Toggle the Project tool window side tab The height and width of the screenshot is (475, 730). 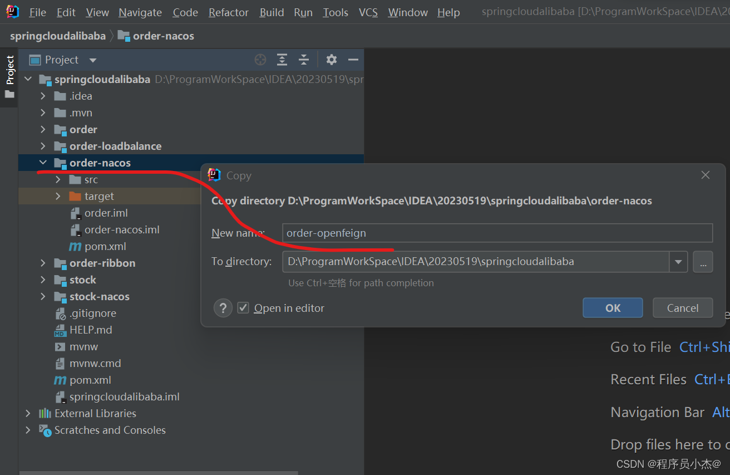pos(9,77)
